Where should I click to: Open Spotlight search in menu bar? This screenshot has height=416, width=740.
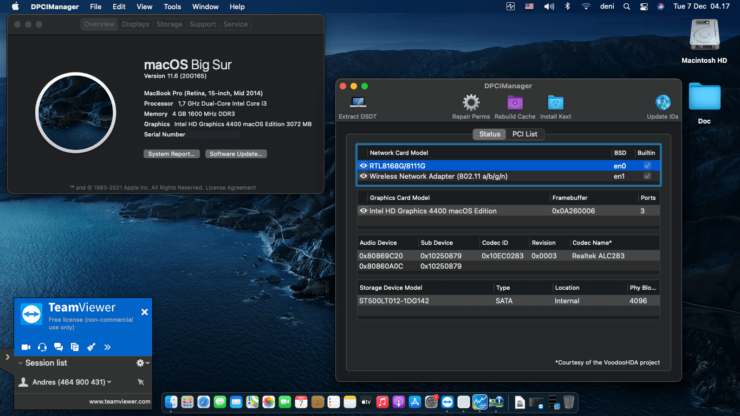coord(627,6)
